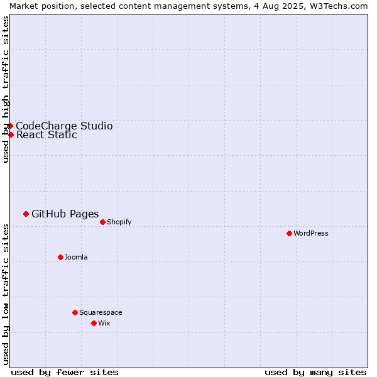This screenshot has width=377, height=377.
Task: Click the 'used by fewer sites' axis label
Action: (x=65, y=373)
